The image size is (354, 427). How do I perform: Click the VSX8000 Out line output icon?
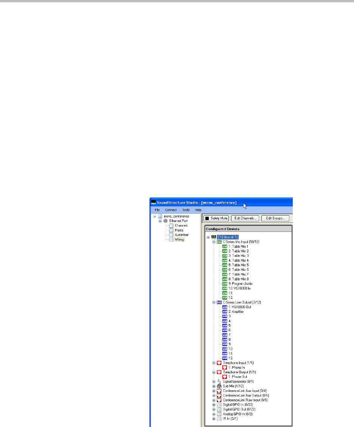225,307
